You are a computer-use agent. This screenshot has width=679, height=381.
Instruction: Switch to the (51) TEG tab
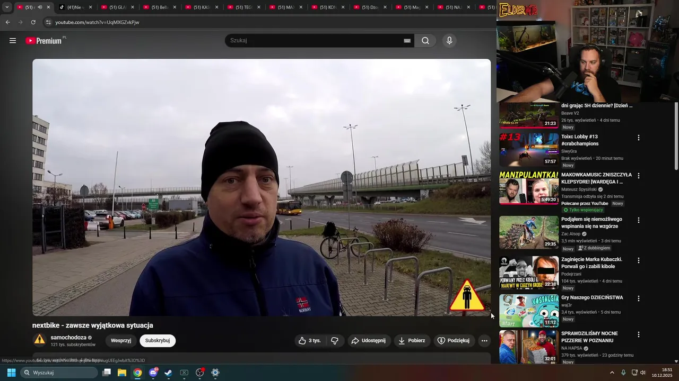243,7
